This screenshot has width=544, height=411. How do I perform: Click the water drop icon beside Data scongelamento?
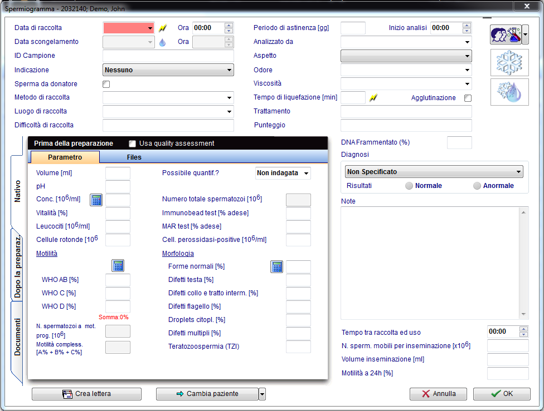(x=162, y=42)
